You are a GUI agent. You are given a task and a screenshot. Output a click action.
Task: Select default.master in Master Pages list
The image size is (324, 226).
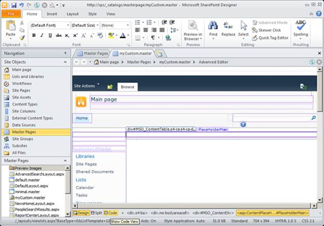pos(27,180)
